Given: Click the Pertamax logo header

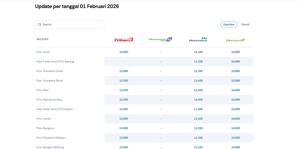Looking at the screenshot, I should pos(198,39).
